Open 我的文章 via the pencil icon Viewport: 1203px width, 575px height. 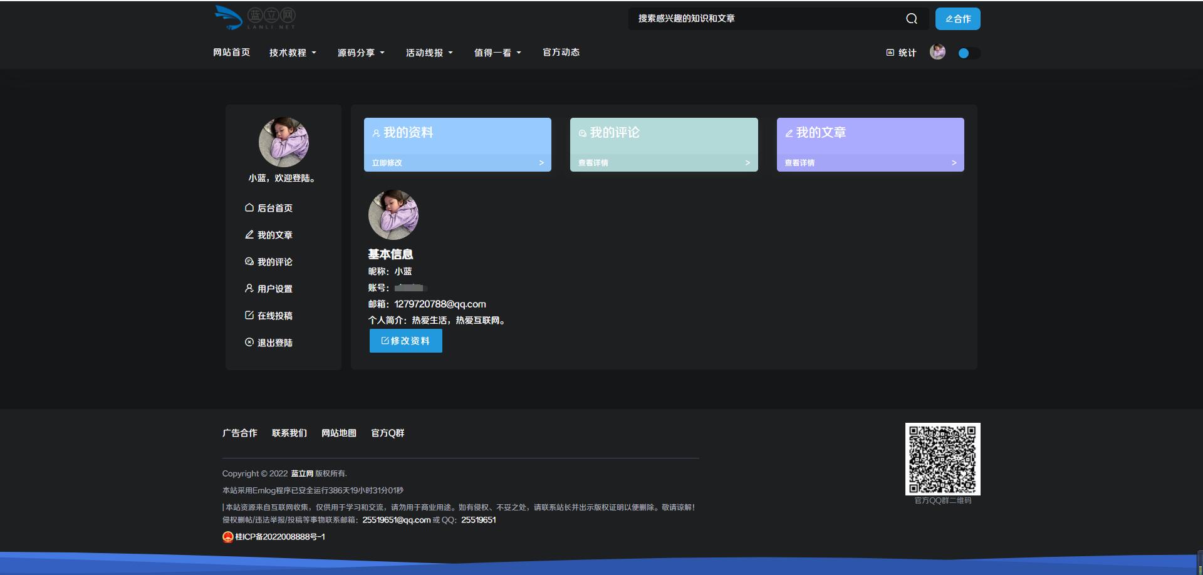point(249,234)
